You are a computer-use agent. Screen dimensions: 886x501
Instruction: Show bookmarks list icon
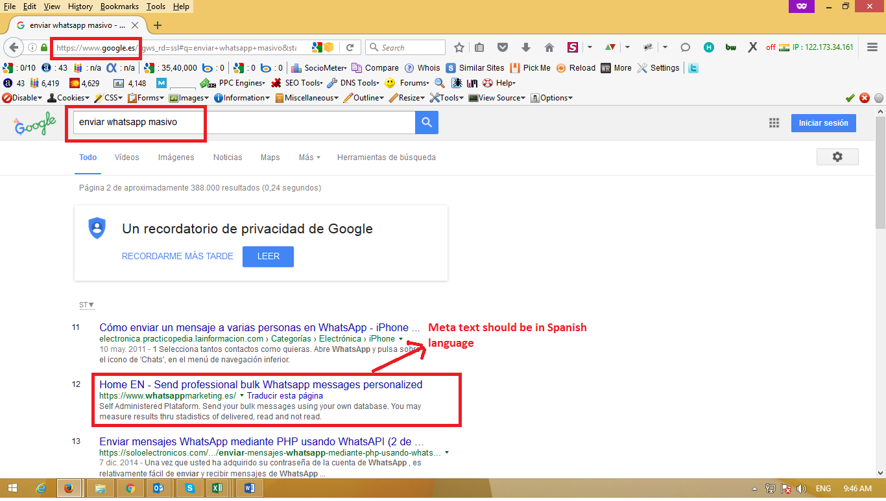tap(479, 47)
